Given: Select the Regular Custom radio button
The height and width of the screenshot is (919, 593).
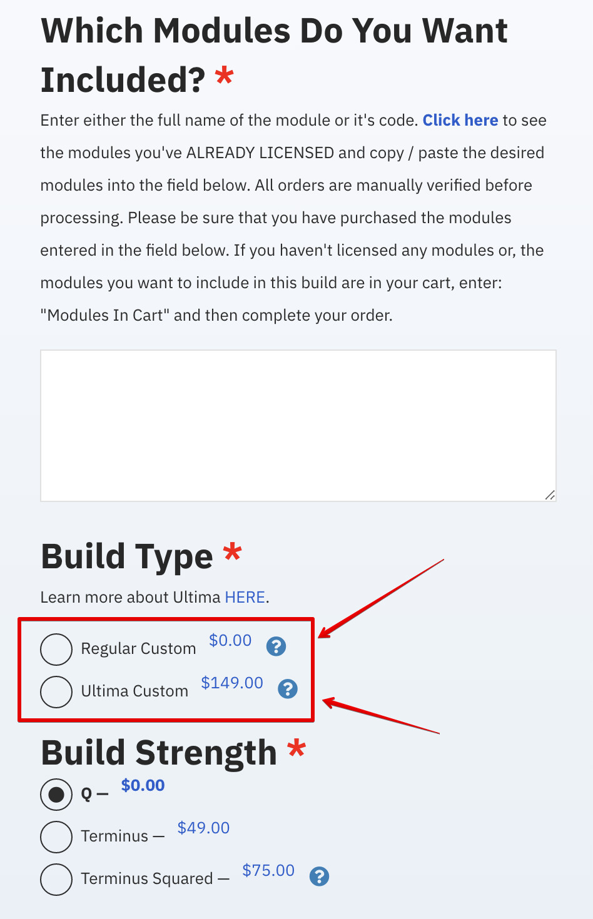Looking at the screenshot, I should 56,649.
